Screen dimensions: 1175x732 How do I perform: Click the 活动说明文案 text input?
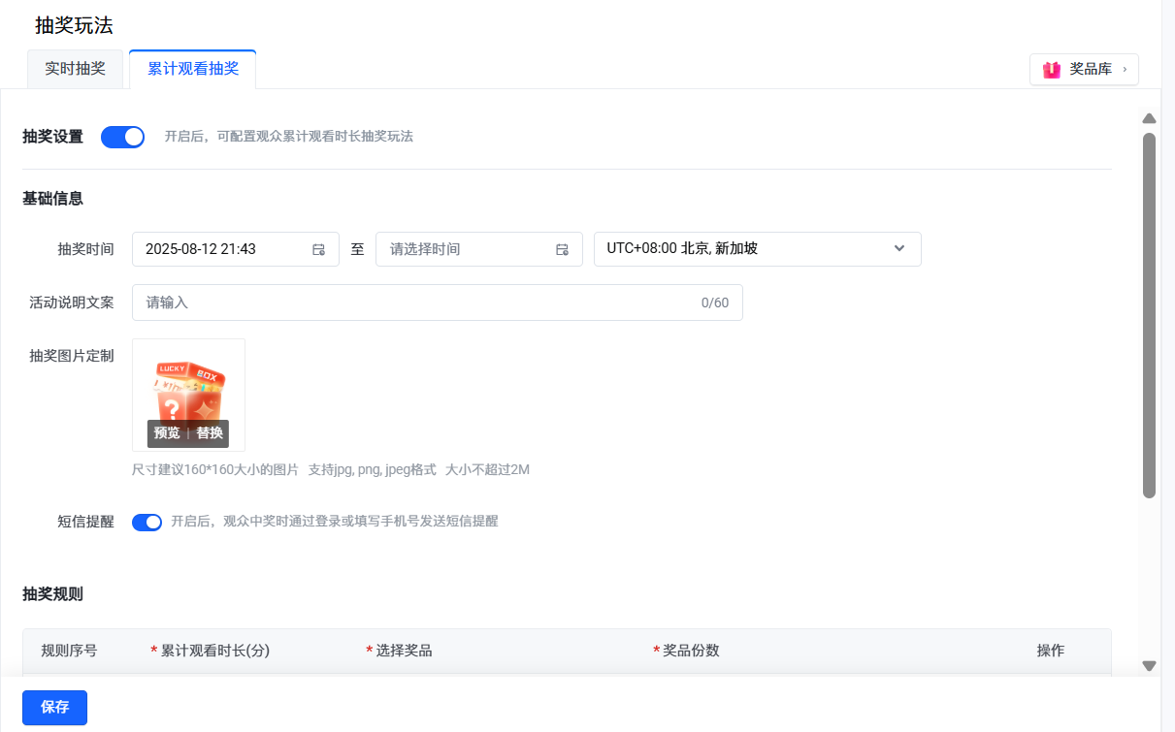[x=438, y=302]
